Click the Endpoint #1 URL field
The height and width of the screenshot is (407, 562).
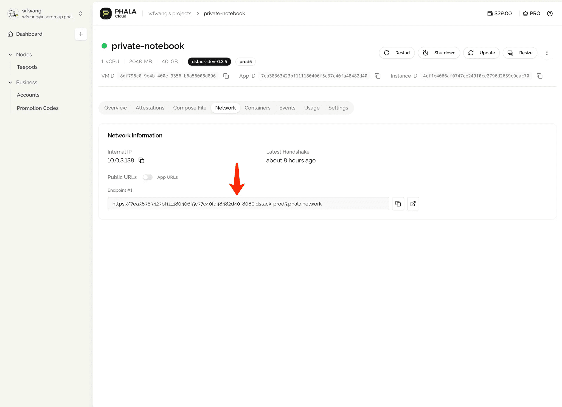(248, 204)
